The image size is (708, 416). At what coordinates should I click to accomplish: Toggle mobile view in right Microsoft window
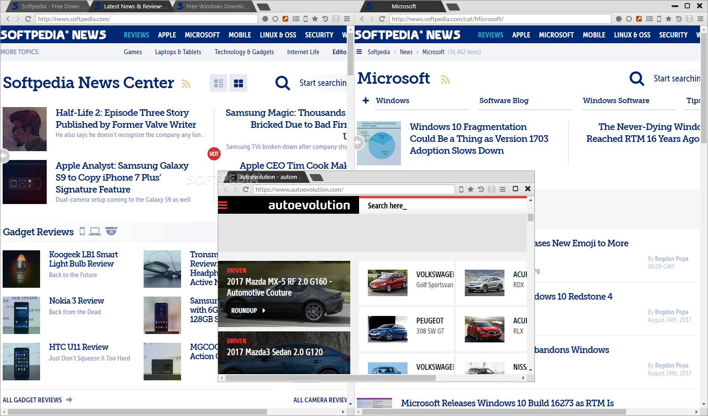(x=659, y=19)
